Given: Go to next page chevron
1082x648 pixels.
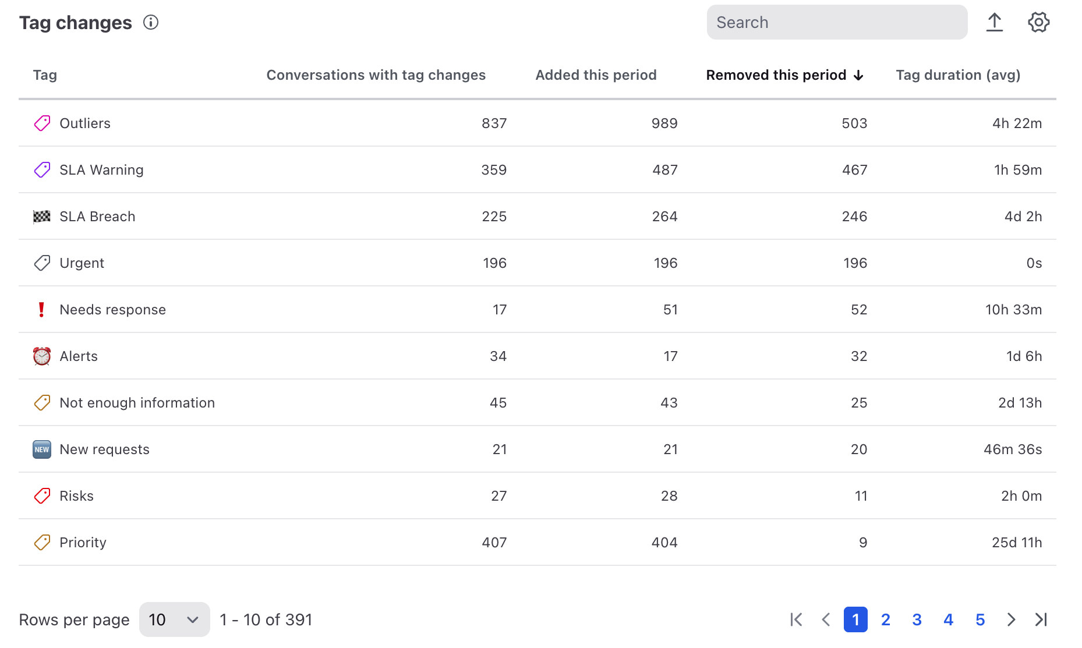Looking at the screenshot, I should [x=1011, y=619].
